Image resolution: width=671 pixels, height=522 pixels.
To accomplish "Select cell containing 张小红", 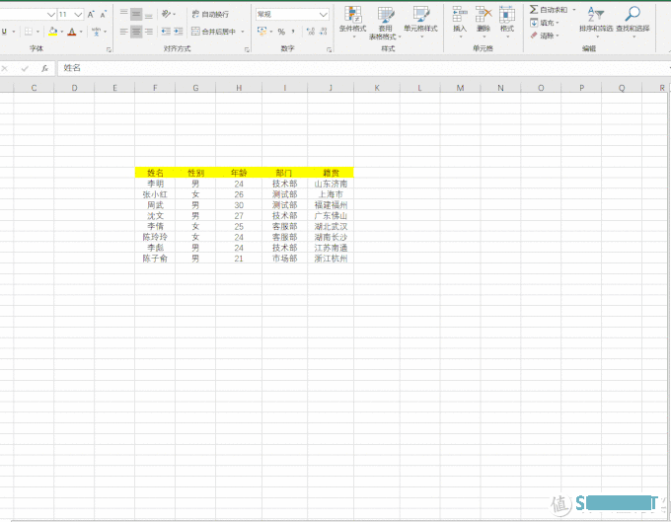I will (155, 194).
